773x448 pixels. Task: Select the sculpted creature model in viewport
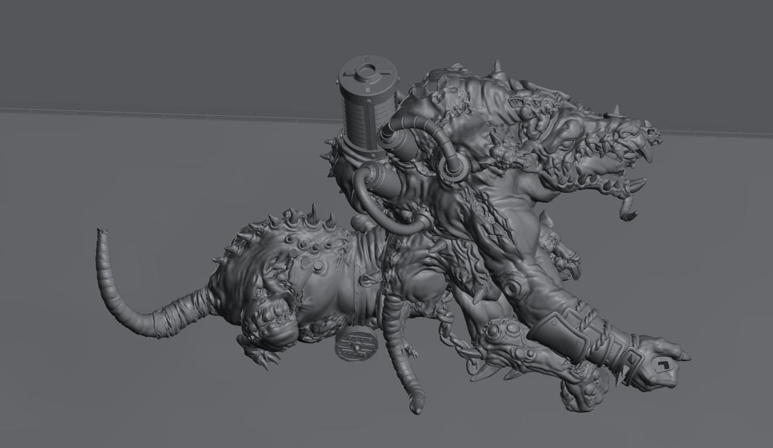pos(393,237)
